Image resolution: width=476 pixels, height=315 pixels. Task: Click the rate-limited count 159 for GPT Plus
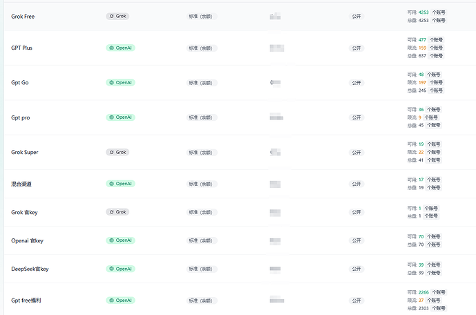click(x=422, y=48)
